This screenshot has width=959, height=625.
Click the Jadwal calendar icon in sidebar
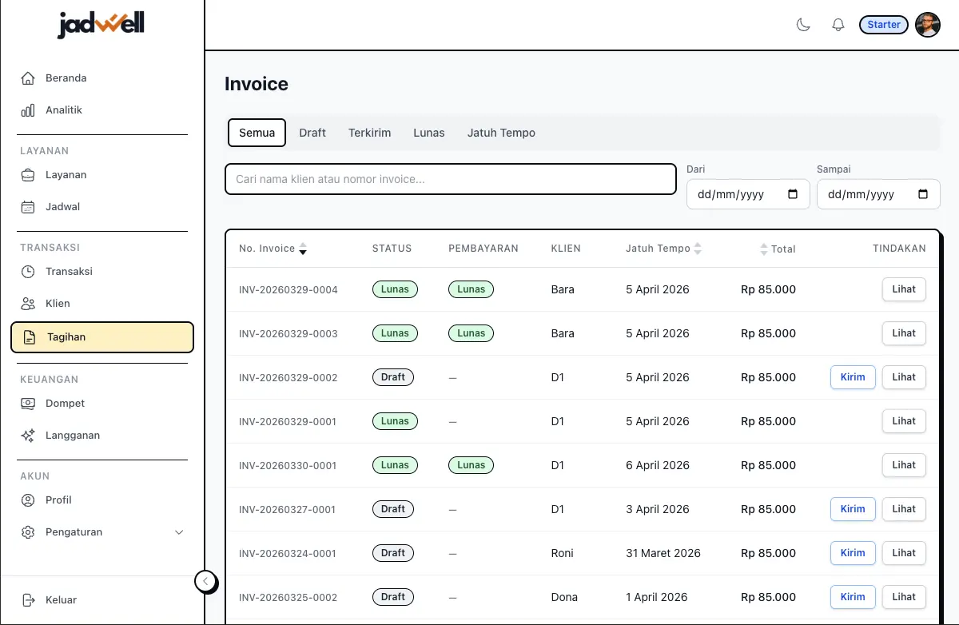tap(26, 206)
